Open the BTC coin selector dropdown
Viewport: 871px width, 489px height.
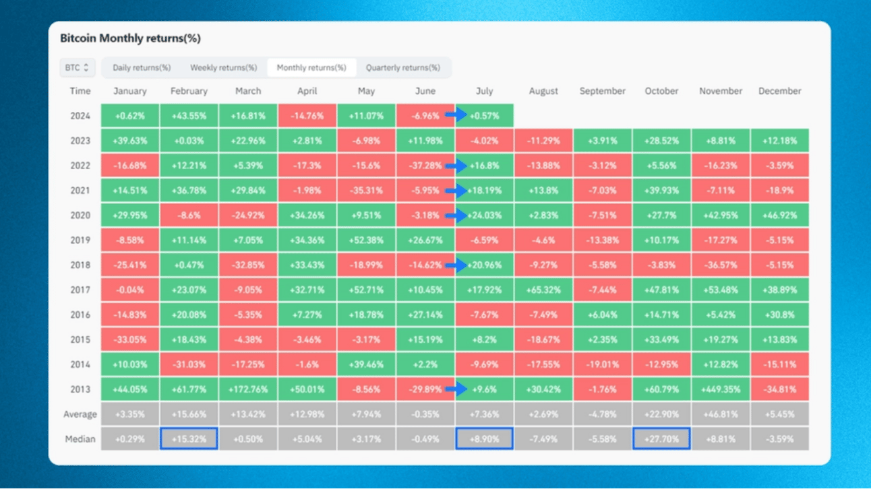pos(78,67)
